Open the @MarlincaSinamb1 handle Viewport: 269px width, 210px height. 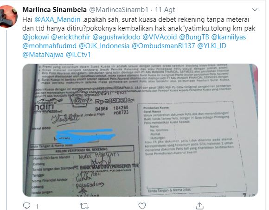pyautogui.click(x=119, y=10)
